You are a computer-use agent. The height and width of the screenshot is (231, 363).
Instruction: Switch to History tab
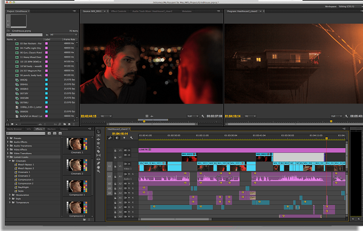[64, 129]
